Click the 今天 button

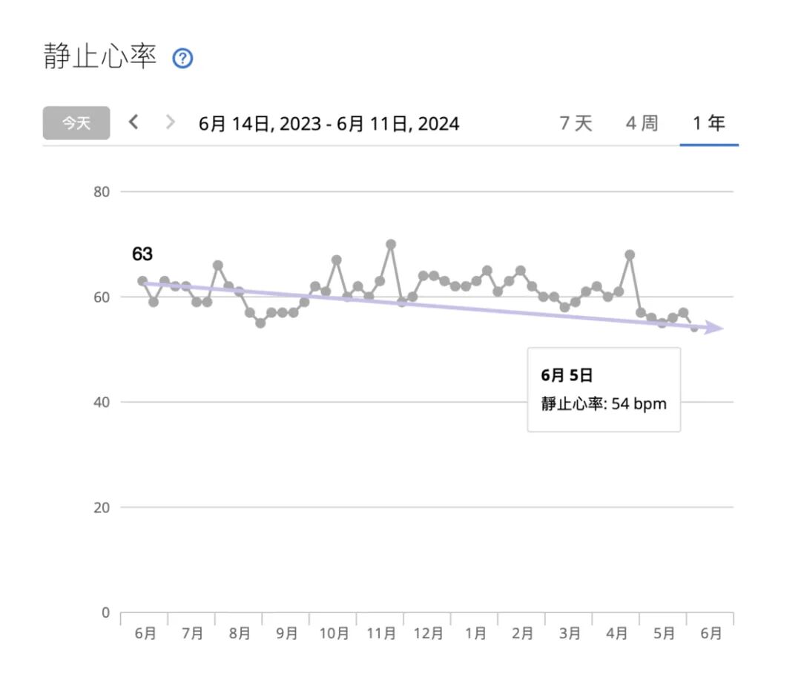(x=76, y=122)
